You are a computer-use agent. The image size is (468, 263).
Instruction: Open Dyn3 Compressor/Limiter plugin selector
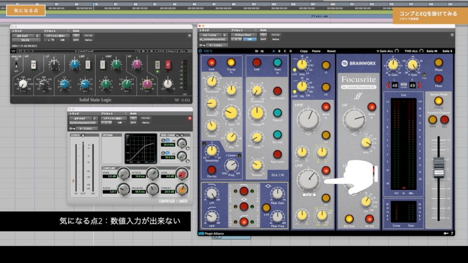[83, 122]
